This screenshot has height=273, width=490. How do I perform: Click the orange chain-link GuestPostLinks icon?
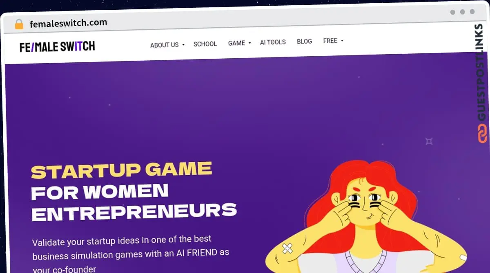tap(482, 134)
